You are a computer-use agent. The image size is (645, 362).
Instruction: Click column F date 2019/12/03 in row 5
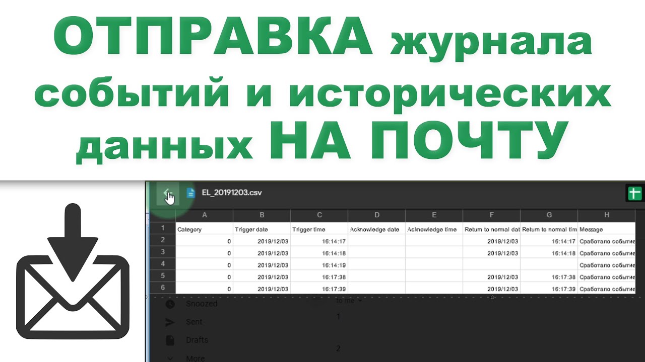tap(492, 277)
